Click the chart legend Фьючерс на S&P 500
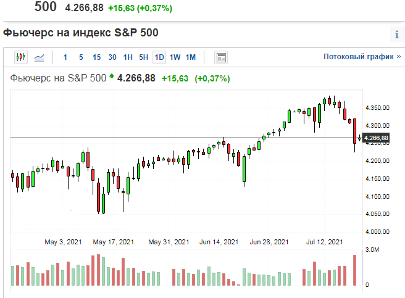The image size is (405, 298). coord(58,78)
